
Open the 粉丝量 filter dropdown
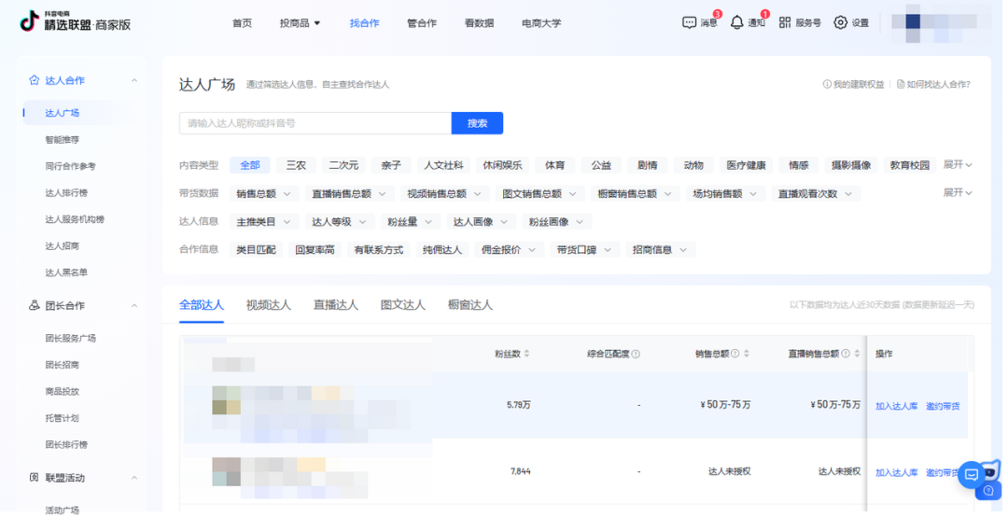click(x=410, y=222)
